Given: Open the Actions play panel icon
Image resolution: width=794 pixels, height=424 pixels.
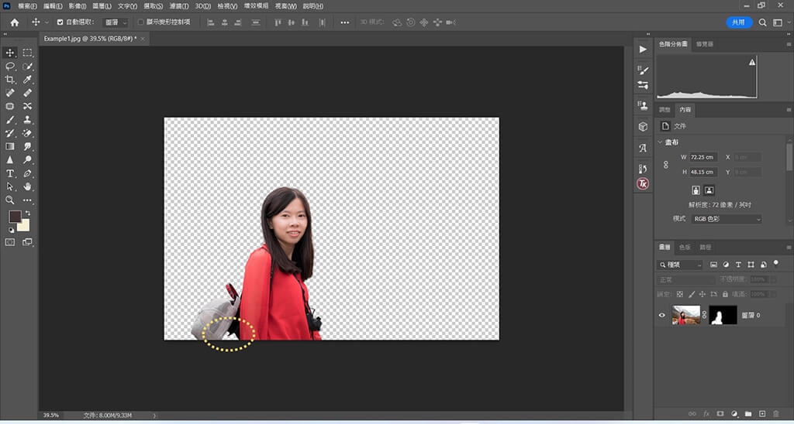Looking at the screenshot, I should (x=643, y=49).
